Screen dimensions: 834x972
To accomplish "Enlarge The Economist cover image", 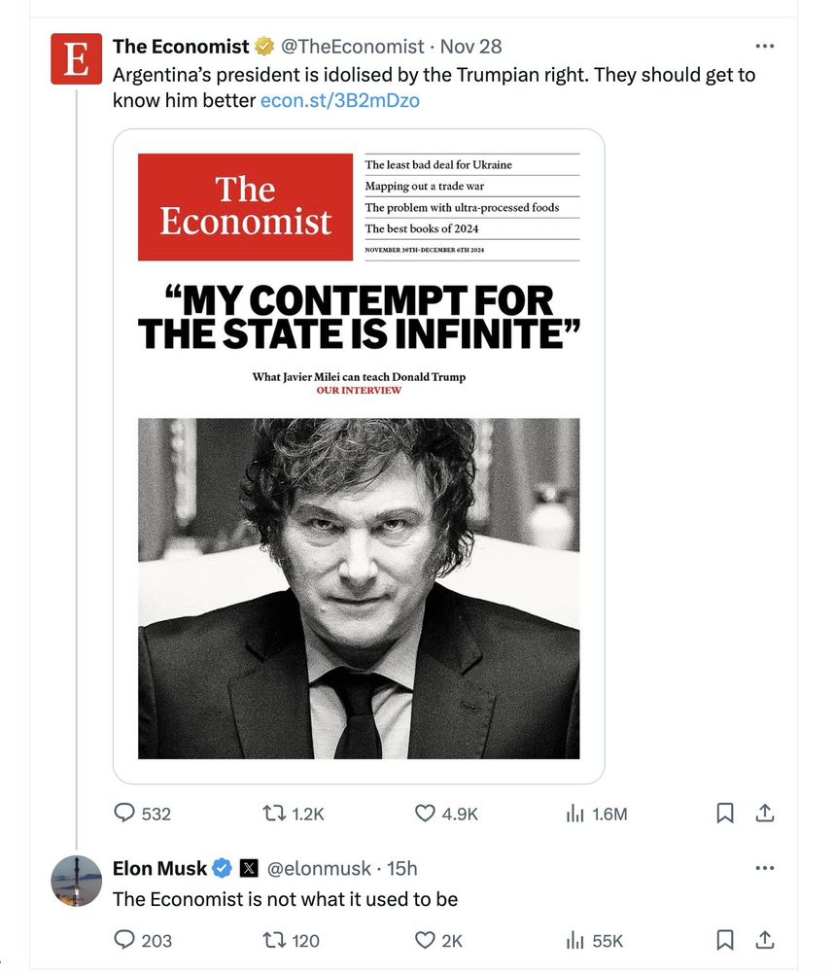I will (x=359, y=456).
